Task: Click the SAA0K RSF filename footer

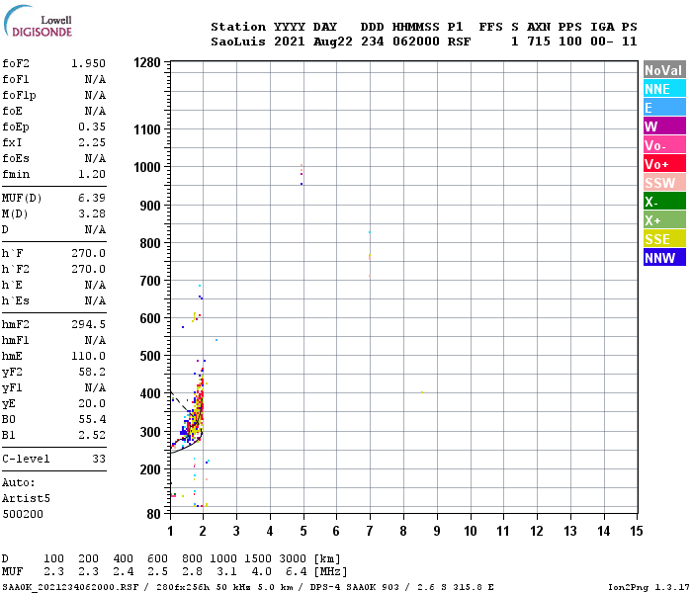Action: click(x=70, y=587)
